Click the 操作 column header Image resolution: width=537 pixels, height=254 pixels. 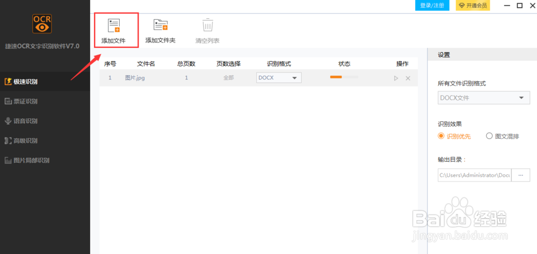point(402,64)
